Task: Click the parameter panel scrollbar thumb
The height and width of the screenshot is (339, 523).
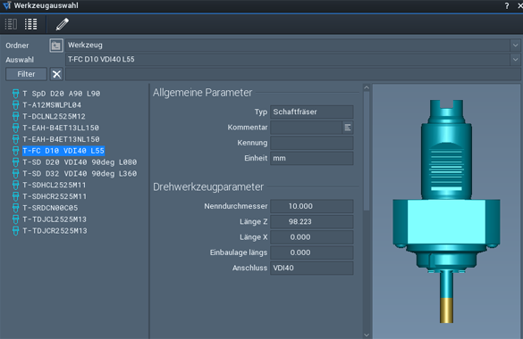Action: click(x=367, y=152)
